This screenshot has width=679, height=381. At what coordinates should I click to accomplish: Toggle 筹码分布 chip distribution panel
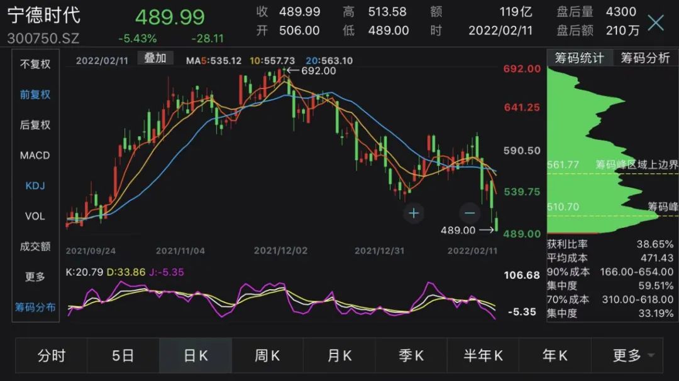point(35,308)
